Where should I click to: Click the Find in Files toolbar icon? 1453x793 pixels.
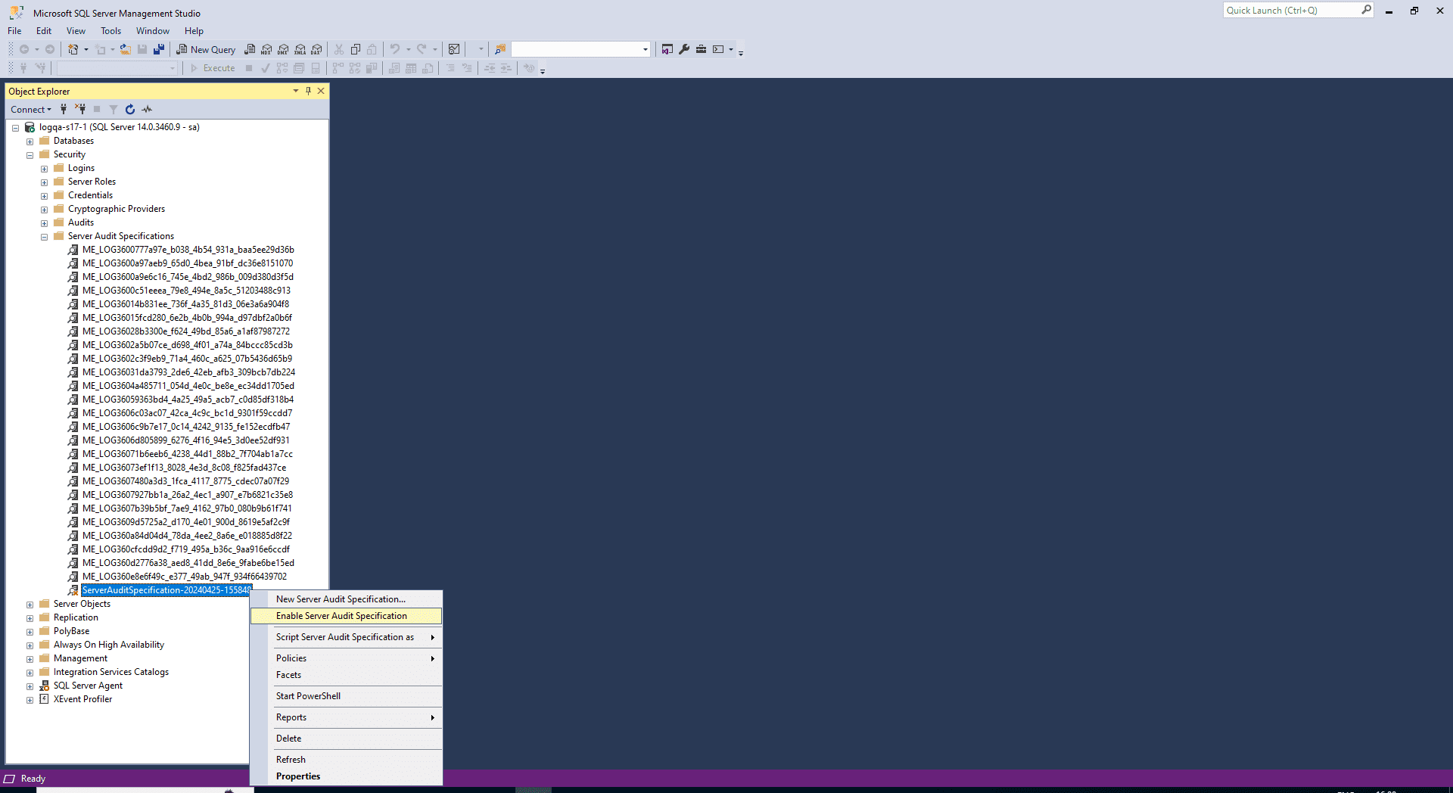500,49
